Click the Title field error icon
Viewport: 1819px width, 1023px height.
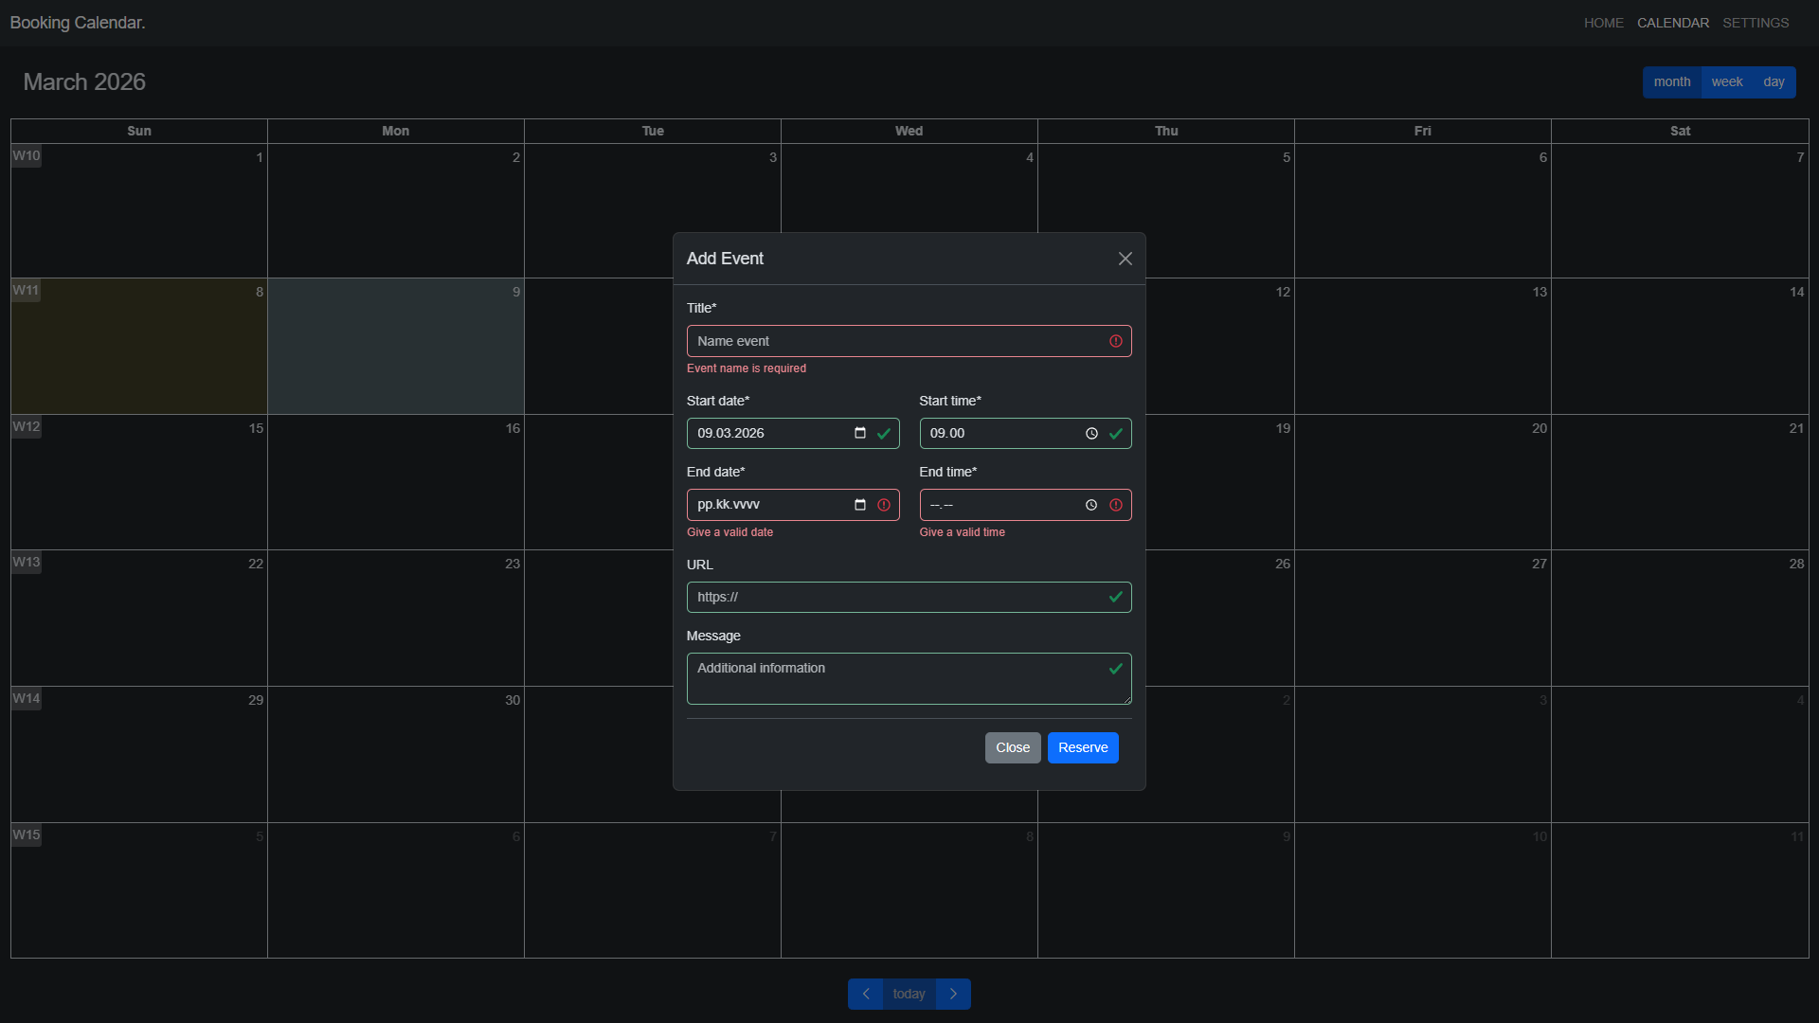click(x=1116, y=341)
